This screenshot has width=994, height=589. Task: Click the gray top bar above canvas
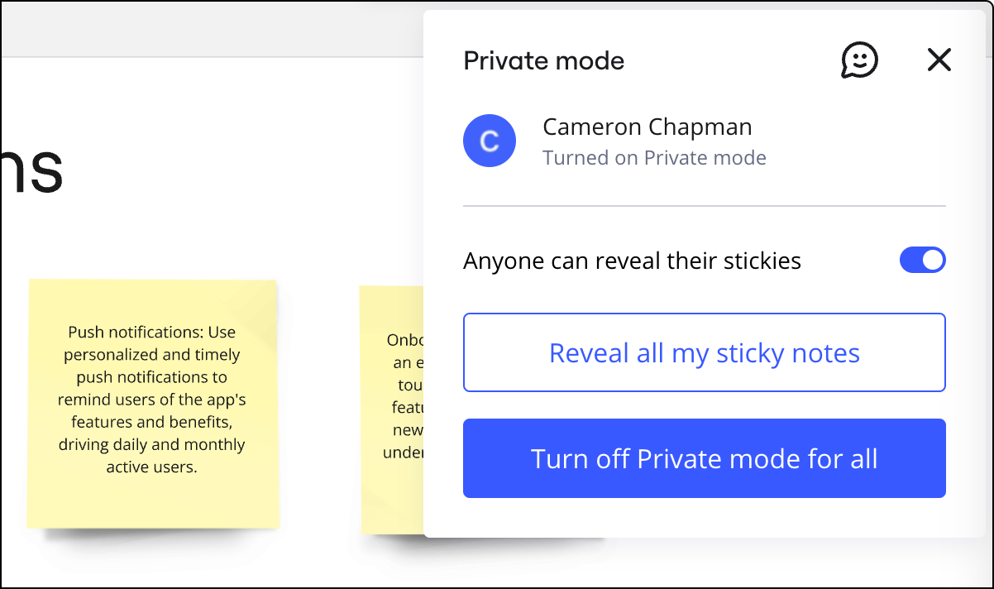[207, 29]
